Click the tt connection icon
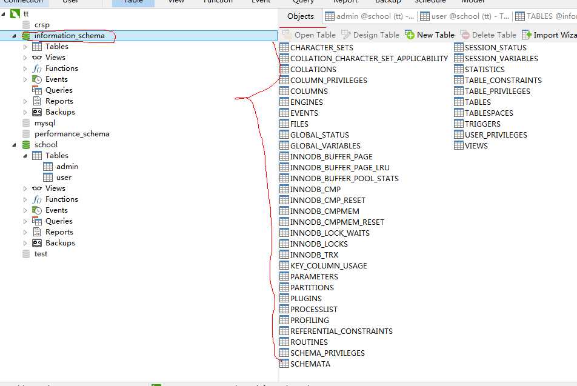 tap(15, 14)
